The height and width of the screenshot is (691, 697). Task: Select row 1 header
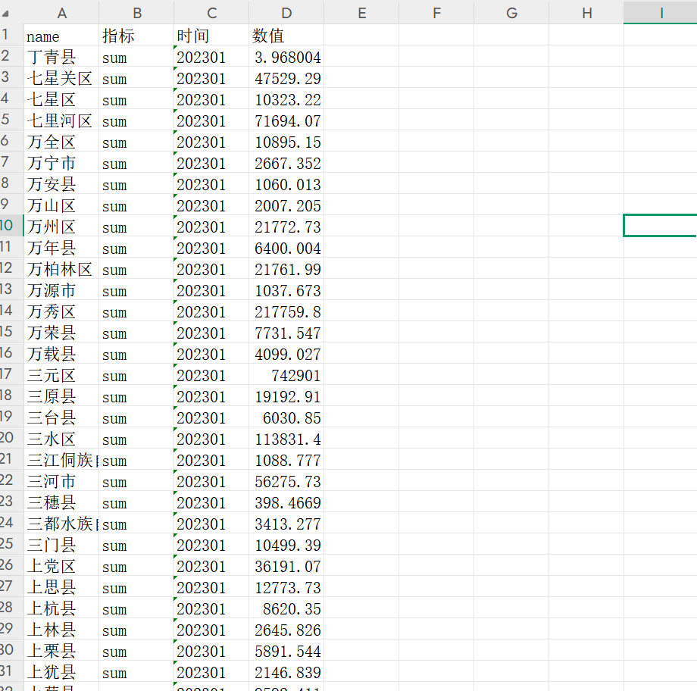pyautogui.click(x=11, y=35)
